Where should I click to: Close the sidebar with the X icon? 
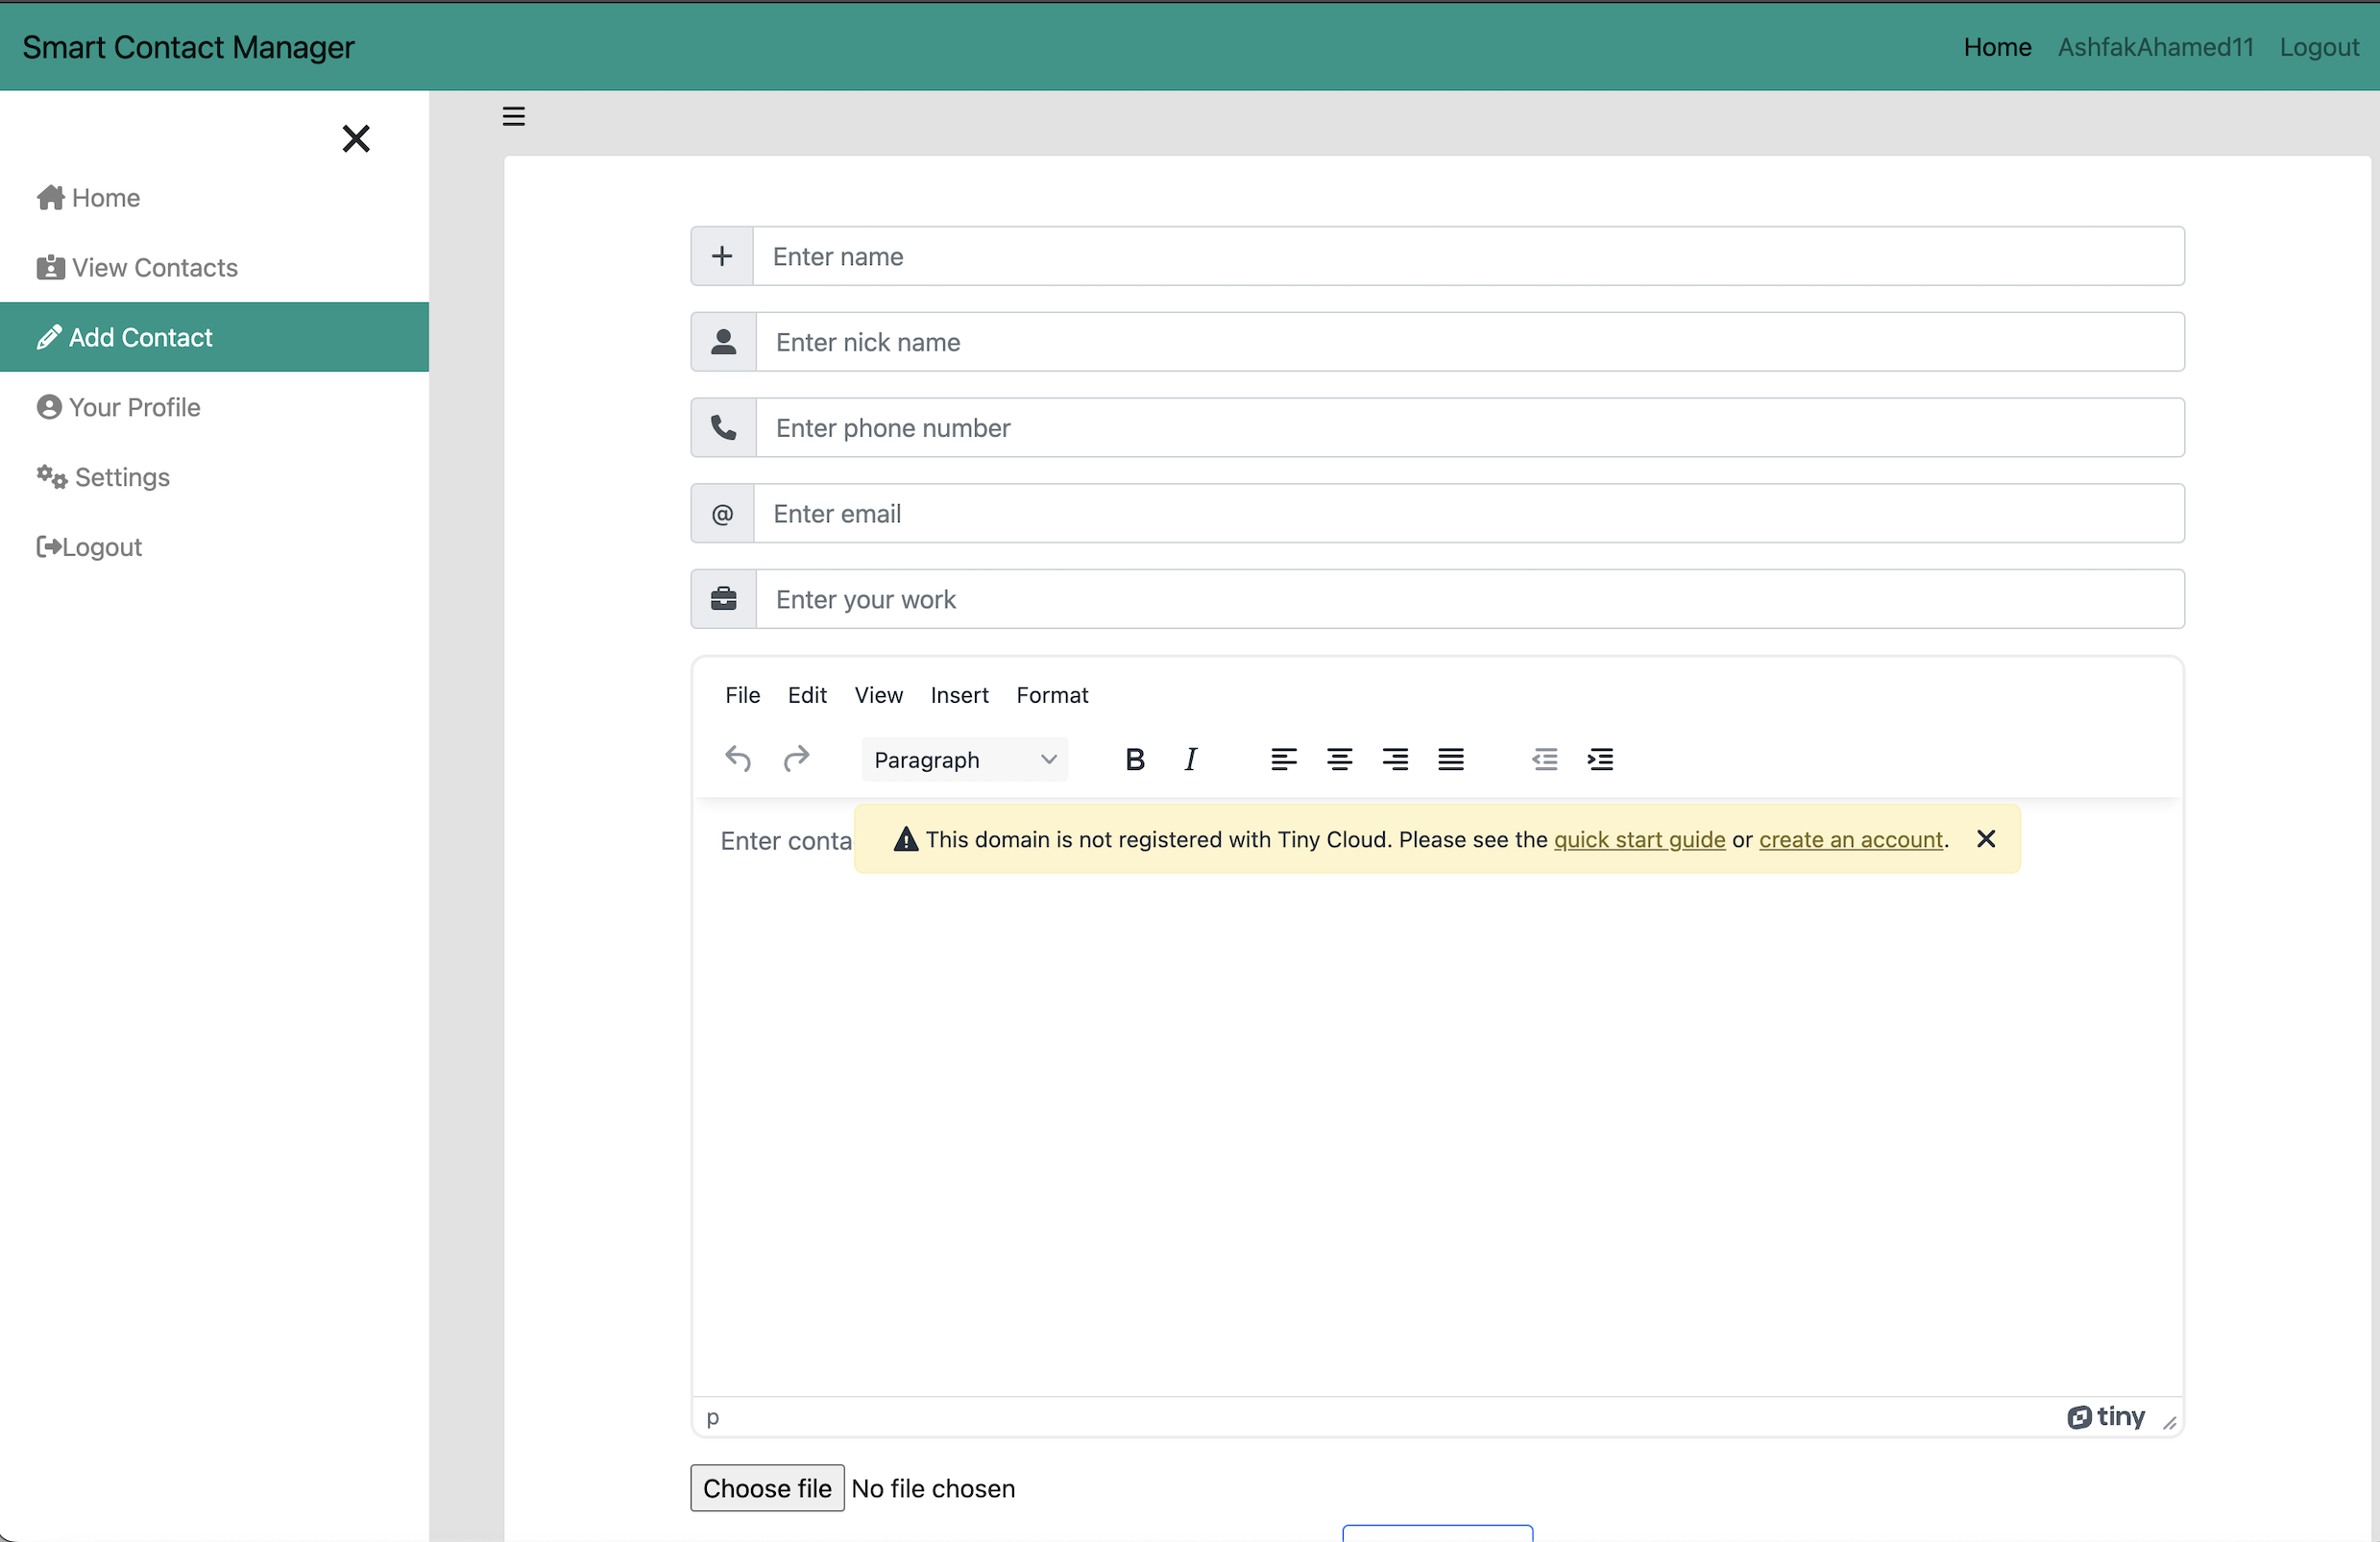[x=356, y=138]
